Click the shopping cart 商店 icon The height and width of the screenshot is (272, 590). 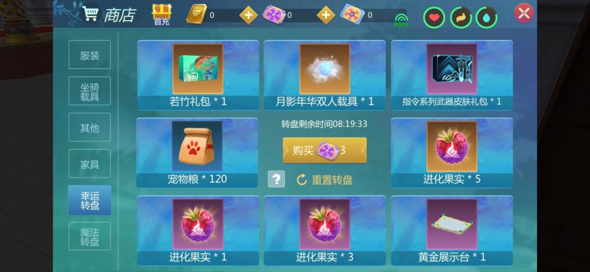pyautogui.click(x=90, y=14)
